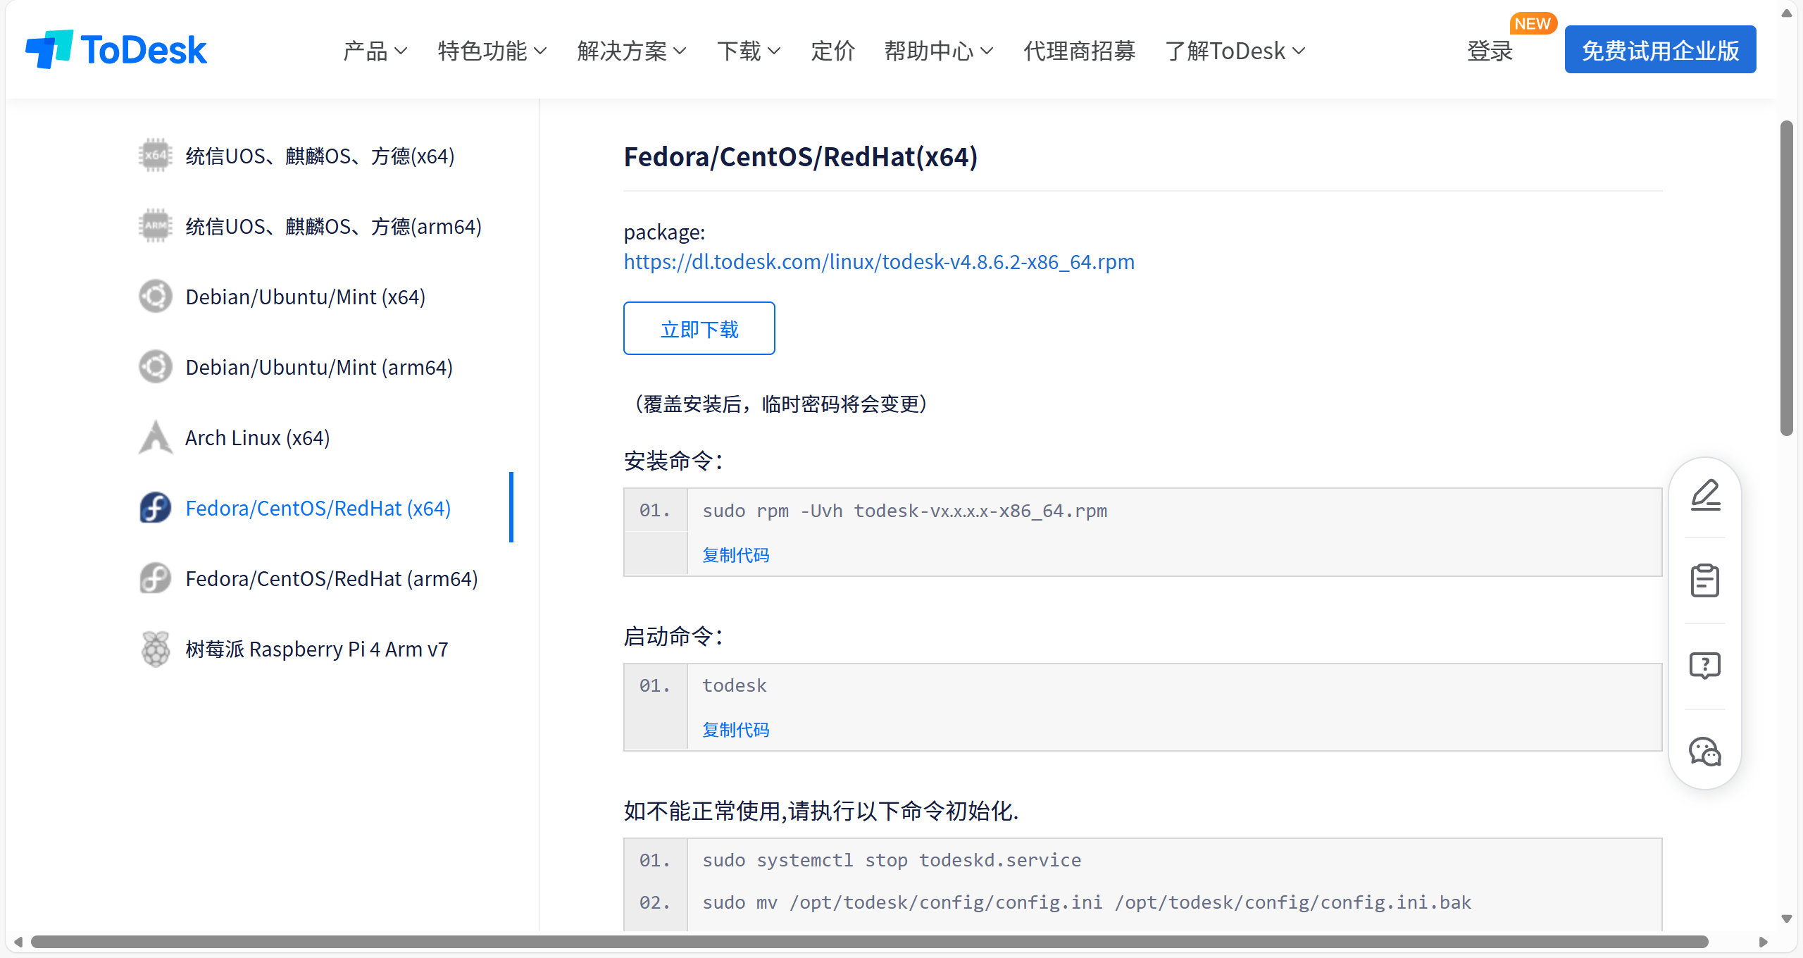The width and height of the screenshot is (1803, 958).
Task: Click the Fedora arm64 logo icon
Action: pos(156,578)
